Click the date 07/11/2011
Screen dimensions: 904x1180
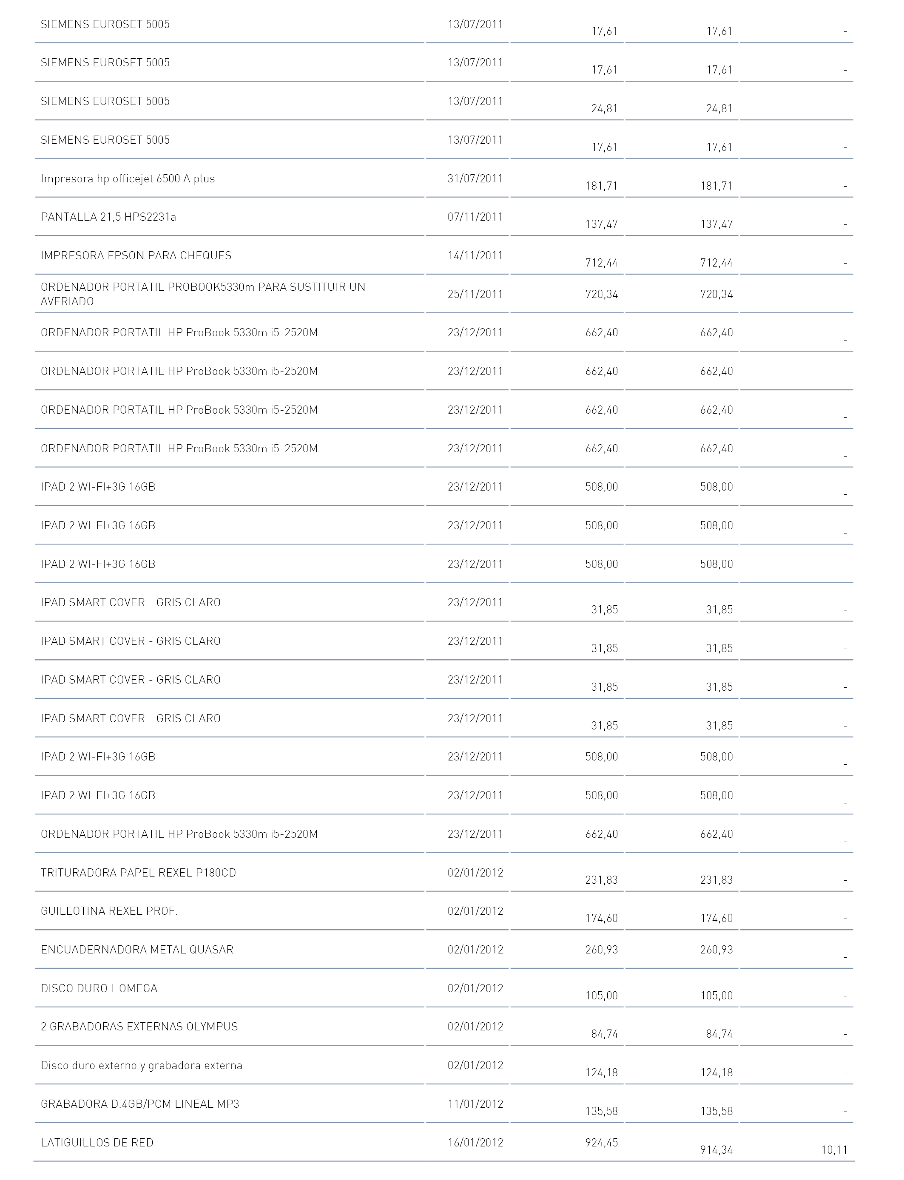pyautogui.click(x=475, y=217)
